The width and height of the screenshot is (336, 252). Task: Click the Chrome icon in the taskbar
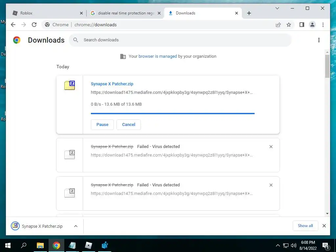tap(56, 245)
